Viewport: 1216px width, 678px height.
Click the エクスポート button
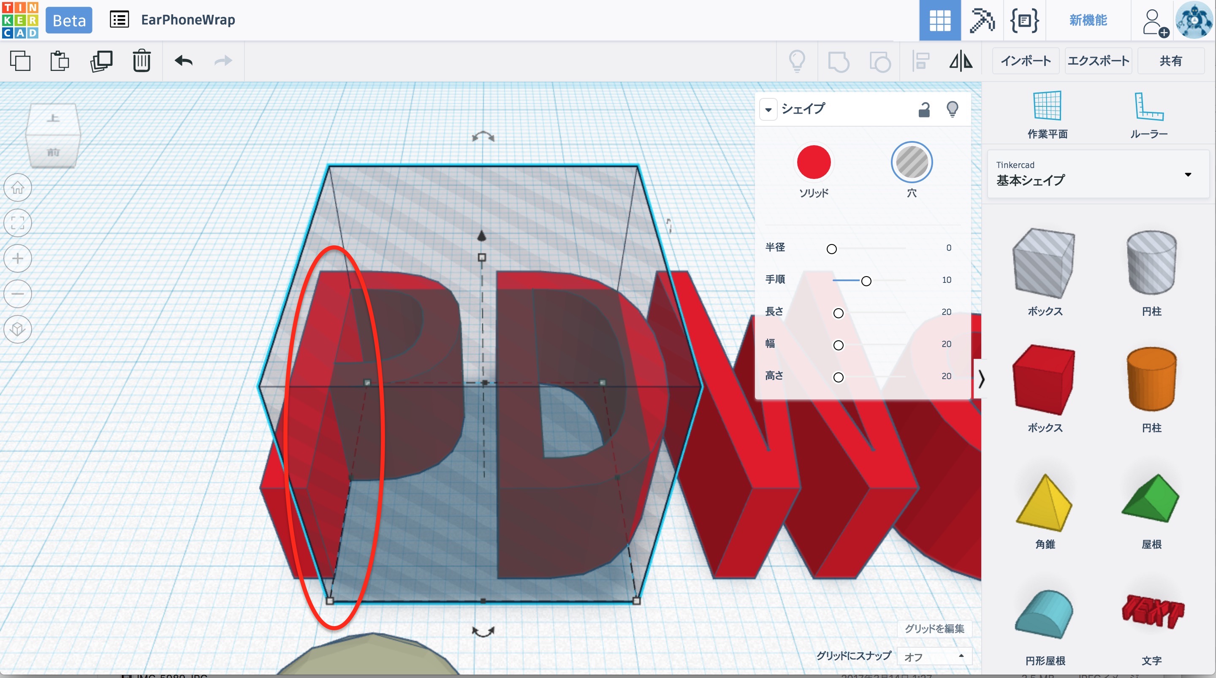click(x=1098, y=61)
